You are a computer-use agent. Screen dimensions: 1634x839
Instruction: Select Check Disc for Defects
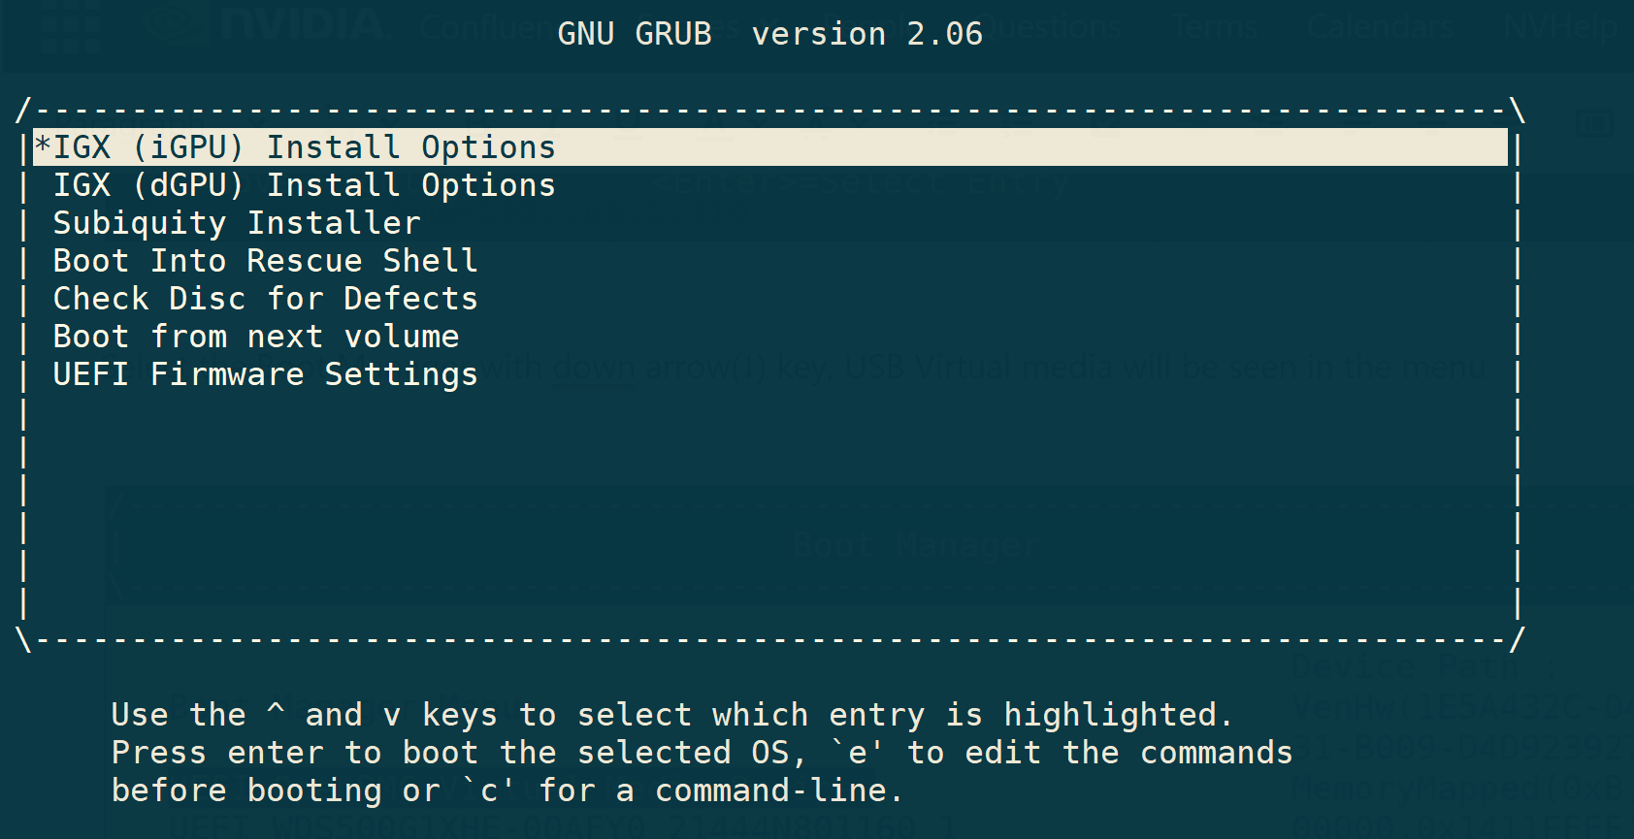[x=265, y=299]
